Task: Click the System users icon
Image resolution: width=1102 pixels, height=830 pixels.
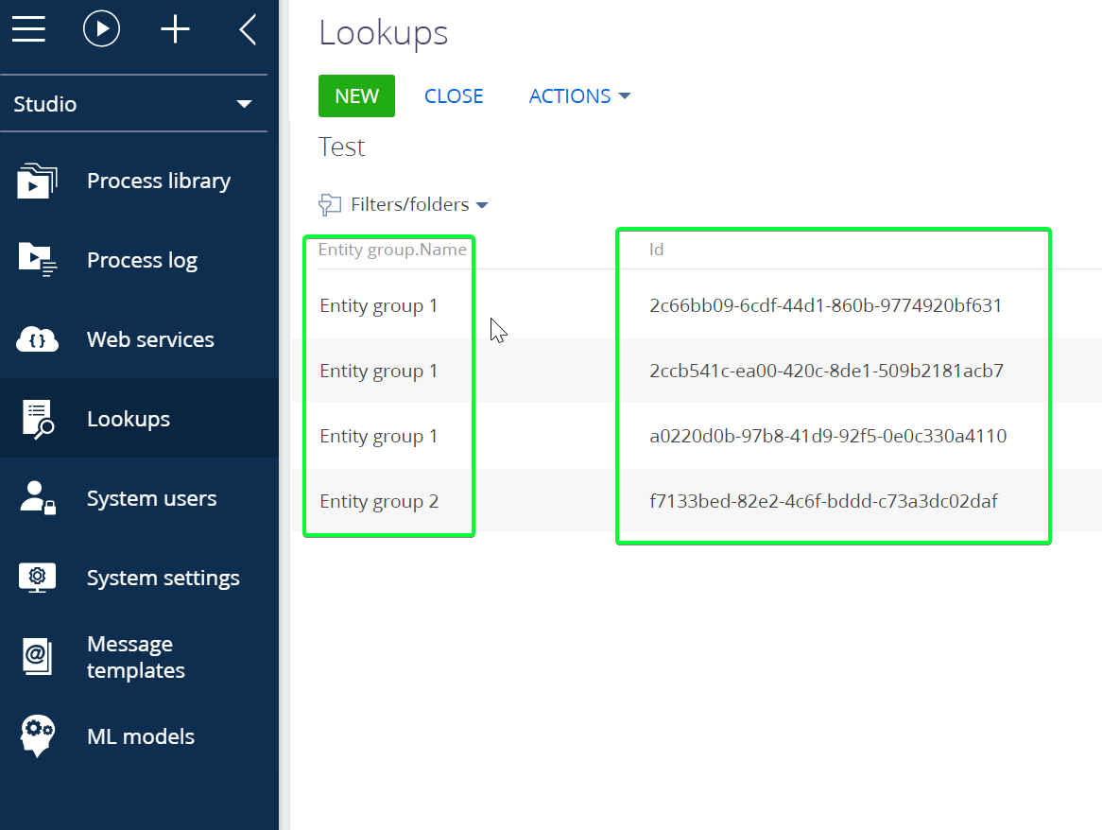Action: pos(37,497)
